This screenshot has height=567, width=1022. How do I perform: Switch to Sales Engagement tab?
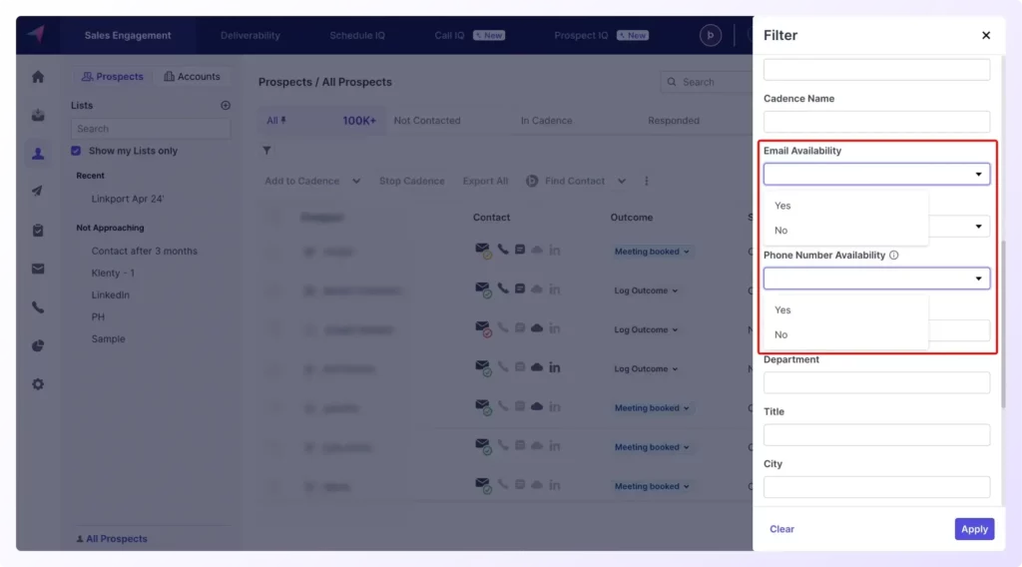[x=128, y=35]
